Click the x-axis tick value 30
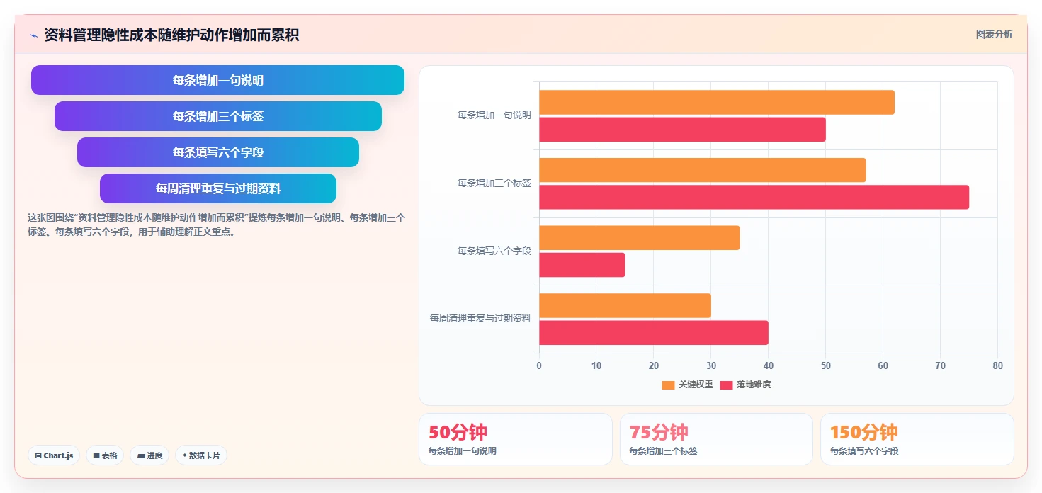This screenshot has height=493, width=1042. pos(711,365)
